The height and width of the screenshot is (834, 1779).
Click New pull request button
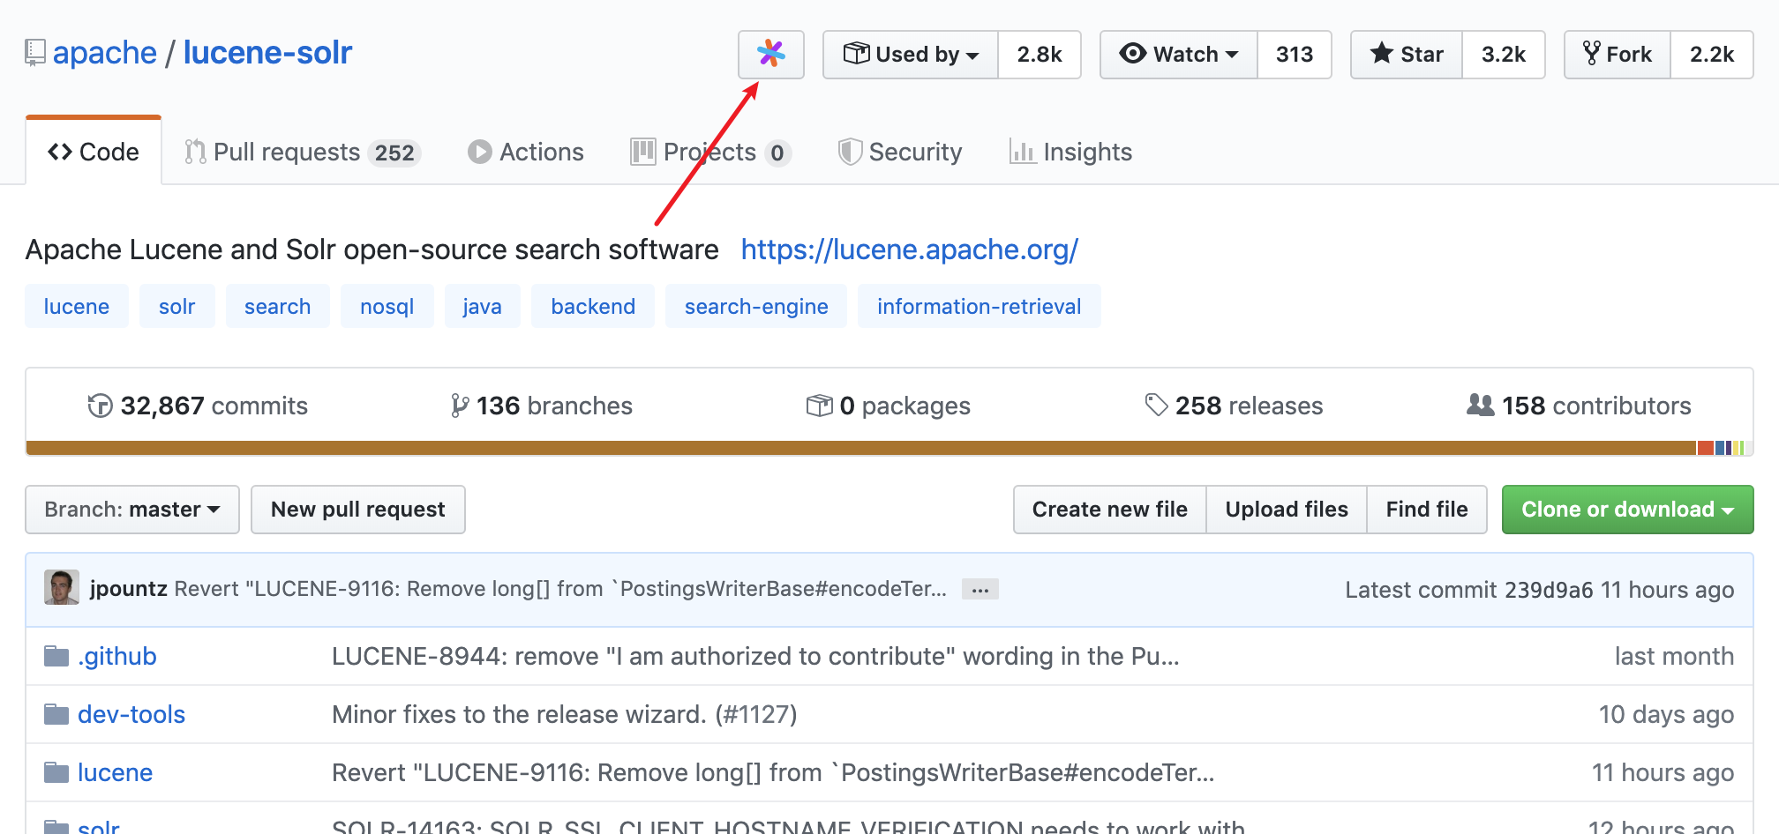click(x=358, y=510)
